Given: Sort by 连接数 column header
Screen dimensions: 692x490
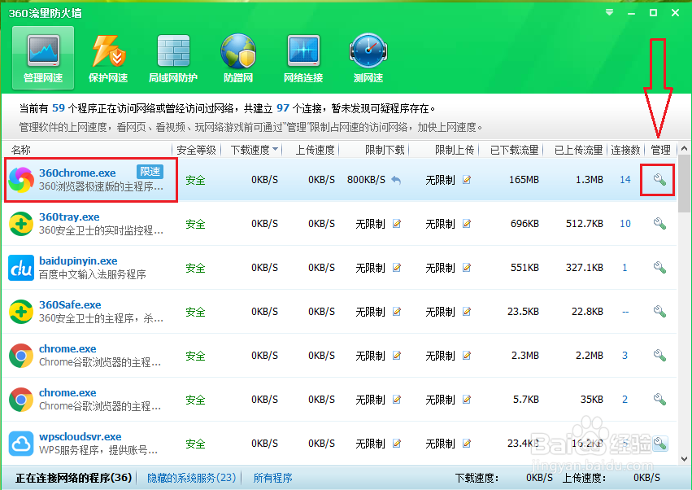Looking at the screenshot, I should (625, 150).
